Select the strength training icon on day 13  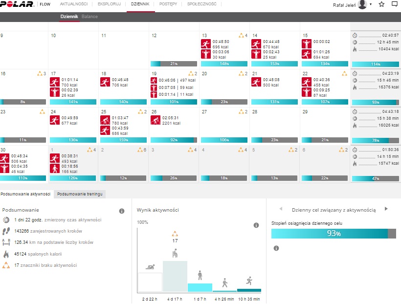tap(205, 53)
